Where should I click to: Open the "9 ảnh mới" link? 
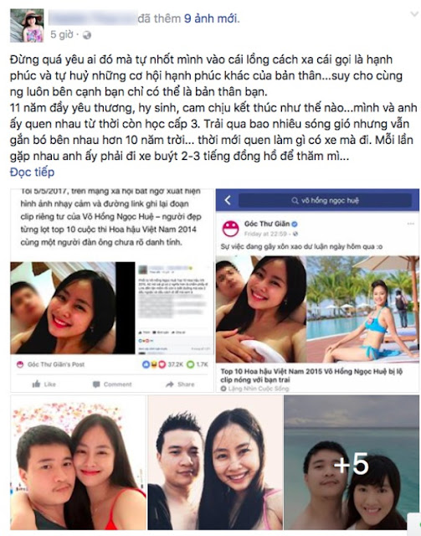pyautogui.click(x=212, y=18)
